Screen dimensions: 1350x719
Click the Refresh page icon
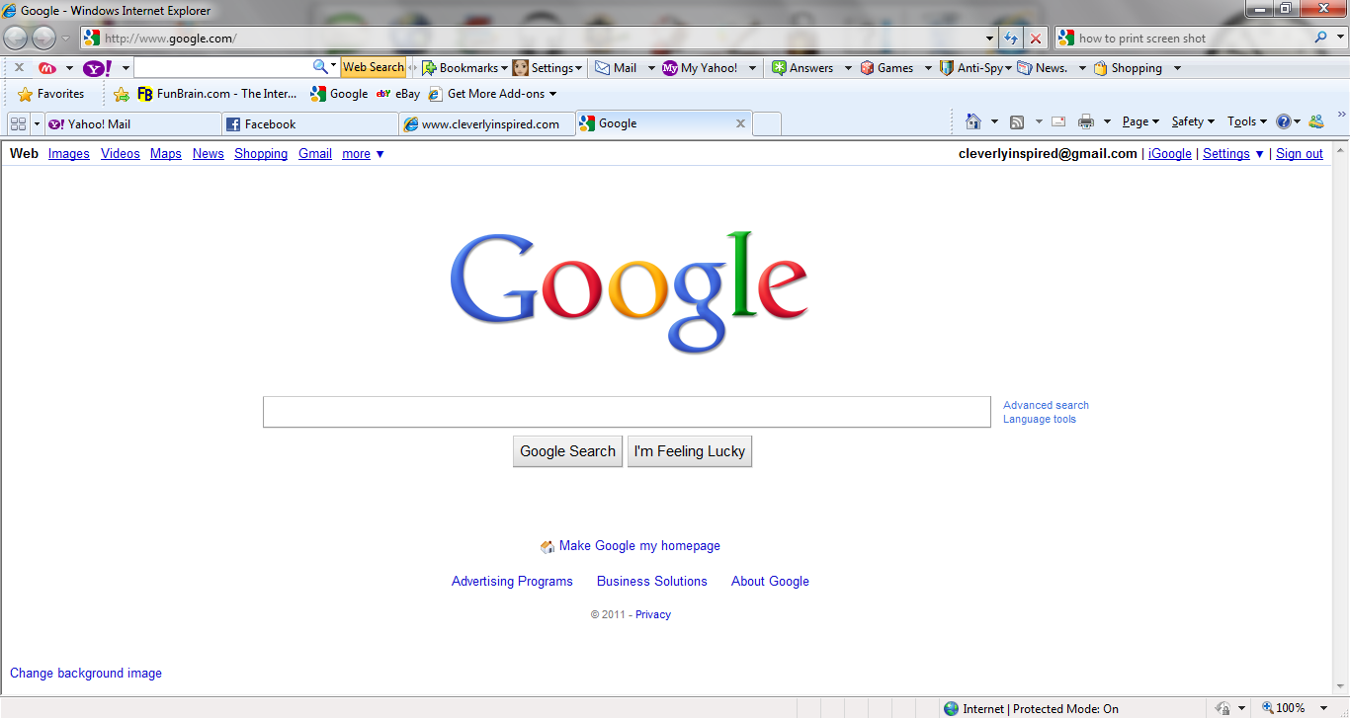pyautogui.click(x=1010, y=39)
